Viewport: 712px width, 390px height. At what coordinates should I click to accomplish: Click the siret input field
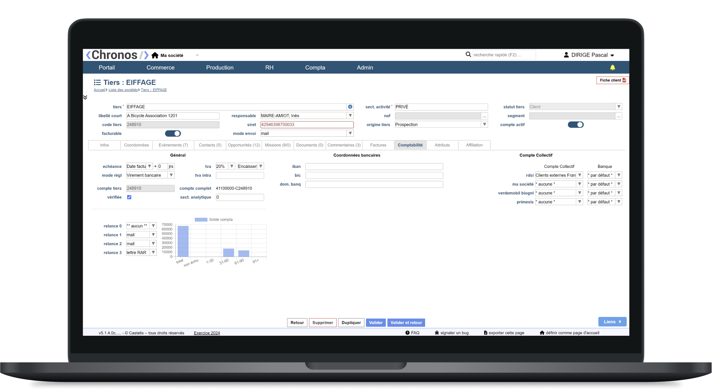307,125
